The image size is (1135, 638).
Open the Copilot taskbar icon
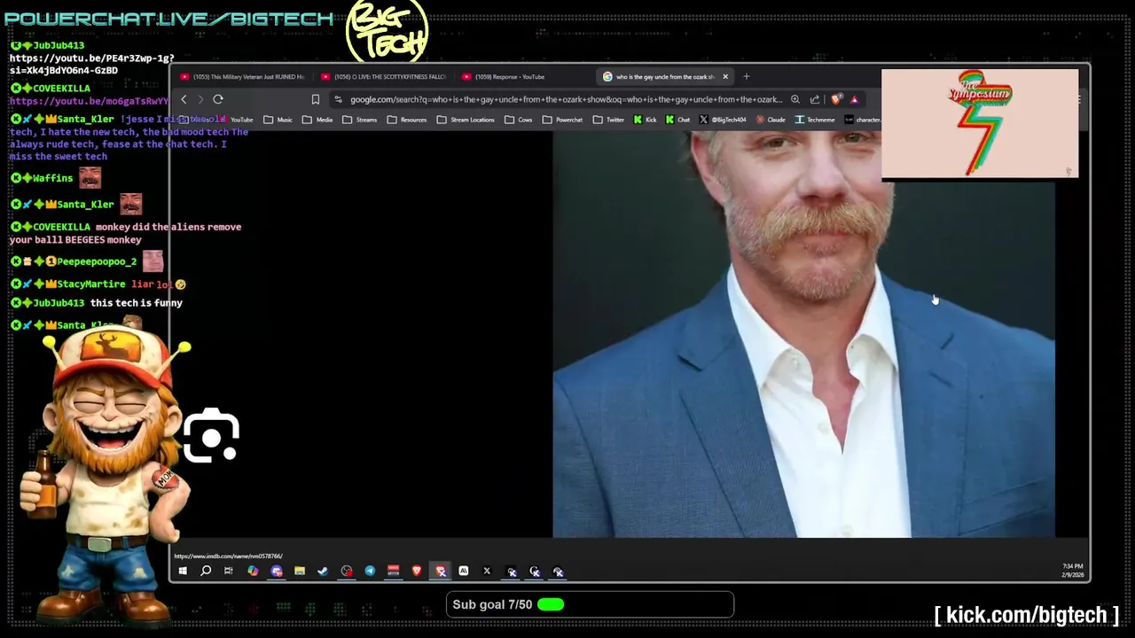coord(253,572)
